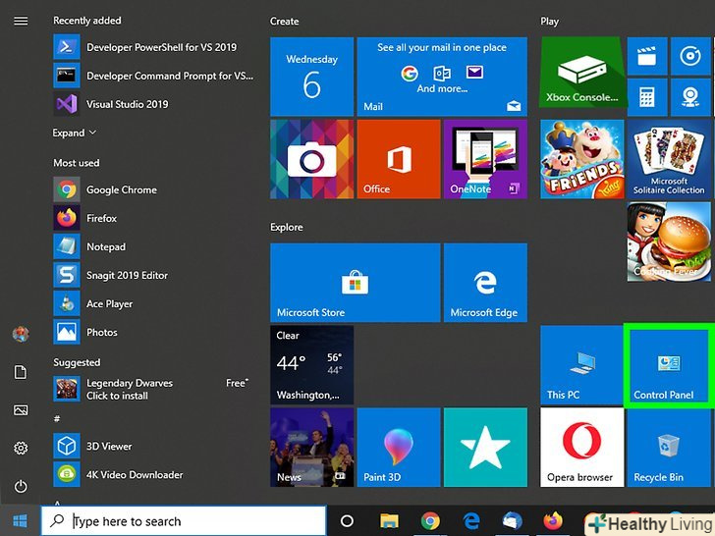Viewport: 715px width, 536px height.
Task: Open the Power options button
Action: (x=21, y=486)
